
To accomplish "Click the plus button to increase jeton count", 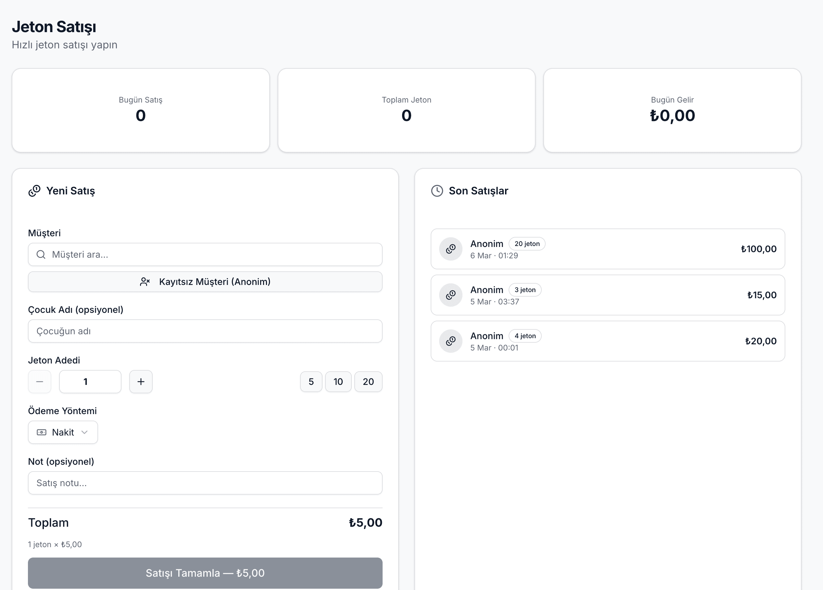I will click(x=141, y=381).
